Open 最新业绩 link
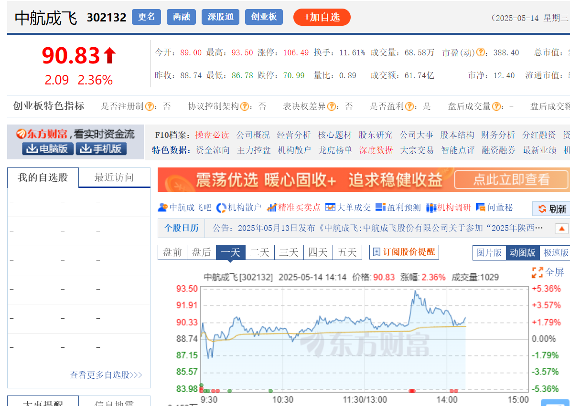 [x=540, y=150]
